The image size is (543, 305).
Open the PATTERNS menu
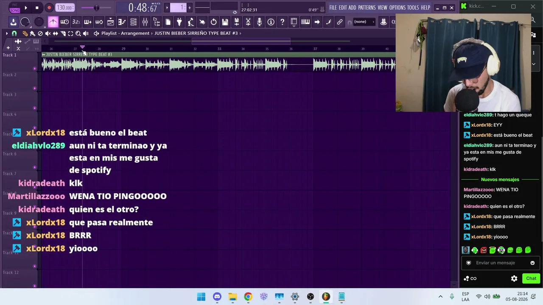pos(367,8)
